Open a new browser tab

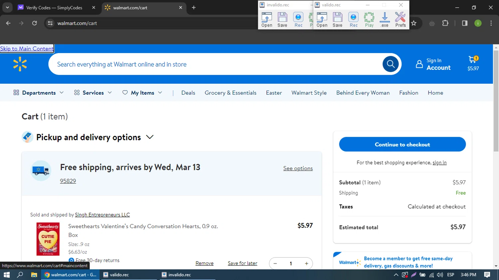[x=194, y=7]
